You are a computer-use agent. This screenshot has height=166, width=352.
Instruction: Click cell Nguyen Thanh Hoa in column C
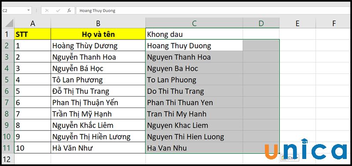(x=194, y=57)
